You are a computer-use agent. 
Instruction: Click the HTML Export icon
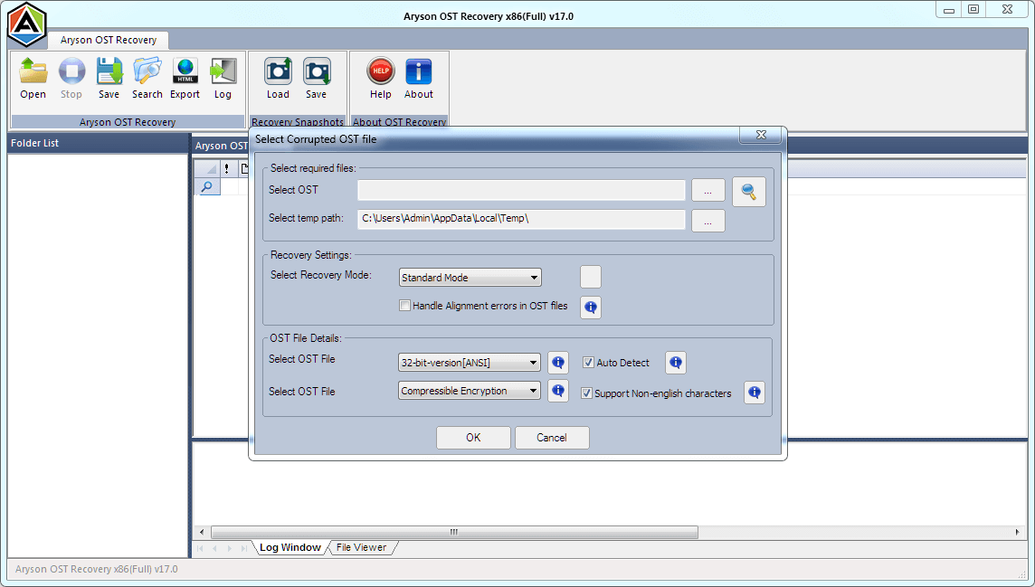pos(185,78)
